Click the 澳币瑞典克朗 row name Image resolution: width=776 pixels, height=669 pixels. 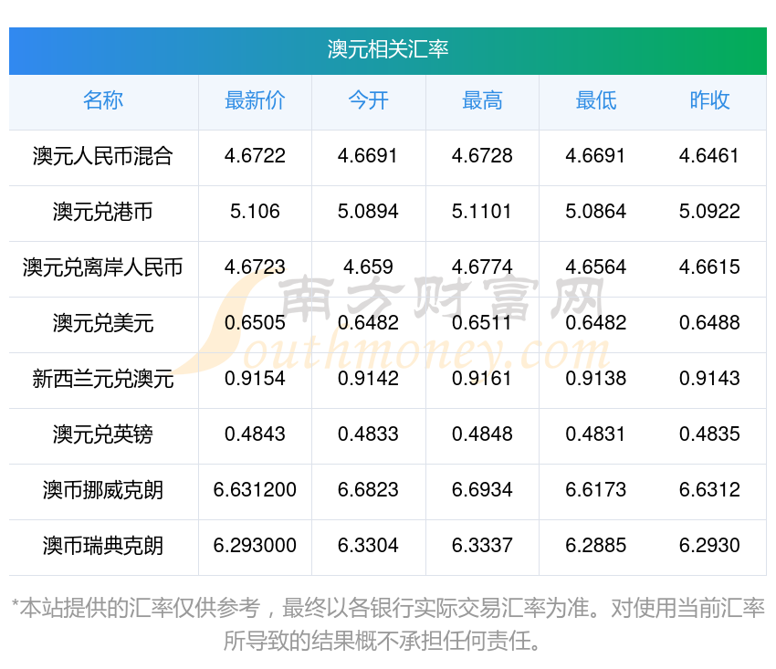coord(103,546)
